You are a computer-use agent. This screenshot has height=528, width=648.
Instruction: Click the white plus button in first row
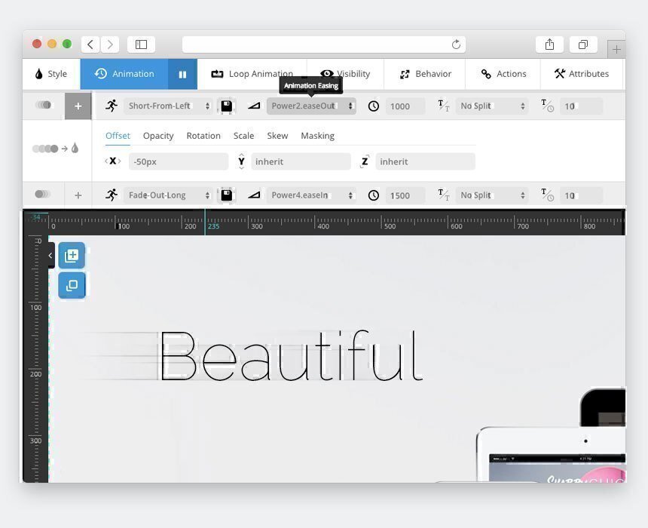pyautogui.click(x=78, y=106)
